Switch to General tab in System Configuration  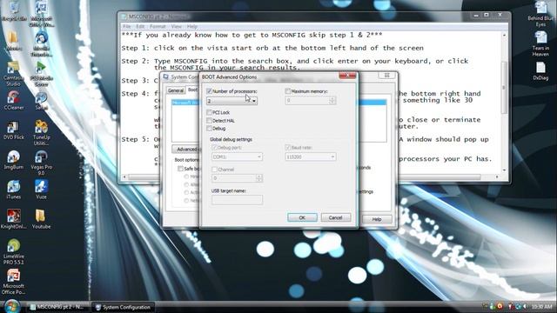point(176,90)
